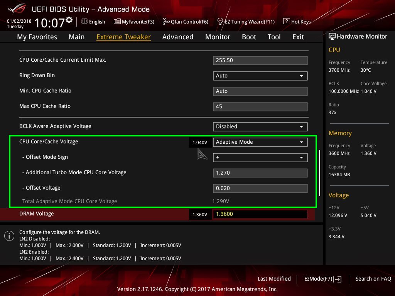Open the Offset Mode Sign dropdown
The height and width of the screenshot is (296, 395).
pos(260,157)
